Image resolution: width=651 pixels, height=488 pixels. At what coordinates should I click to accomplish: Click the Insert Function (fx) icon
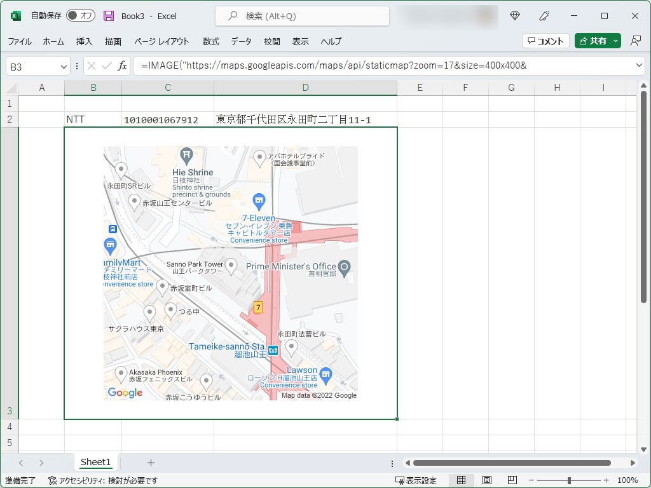pos(121,65)
